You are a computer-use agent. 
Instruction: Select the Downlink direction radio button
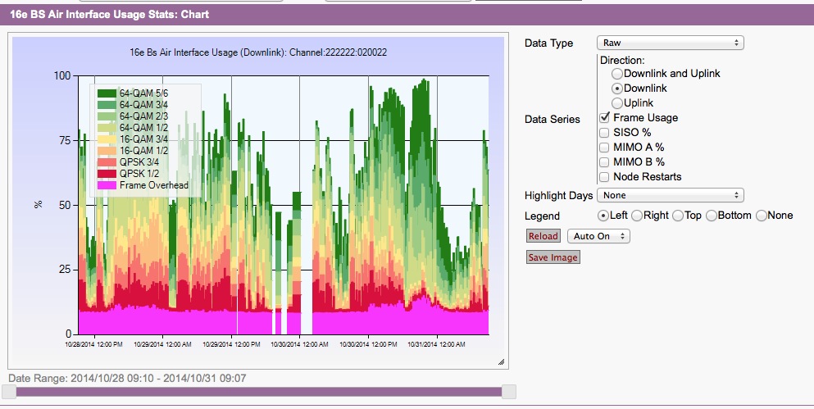[616, 89]
